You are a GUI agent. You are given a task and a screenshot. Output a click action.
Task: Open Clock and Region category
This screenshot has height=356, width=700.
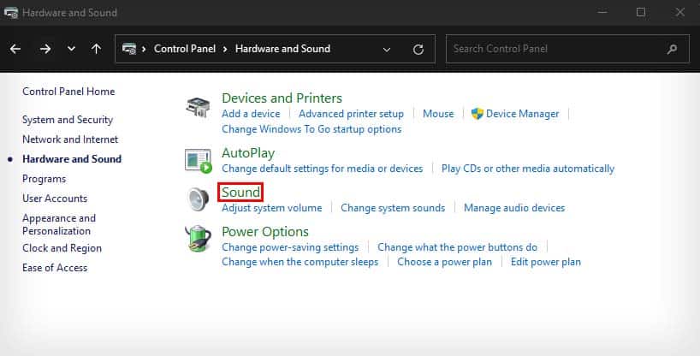[62, 248]
